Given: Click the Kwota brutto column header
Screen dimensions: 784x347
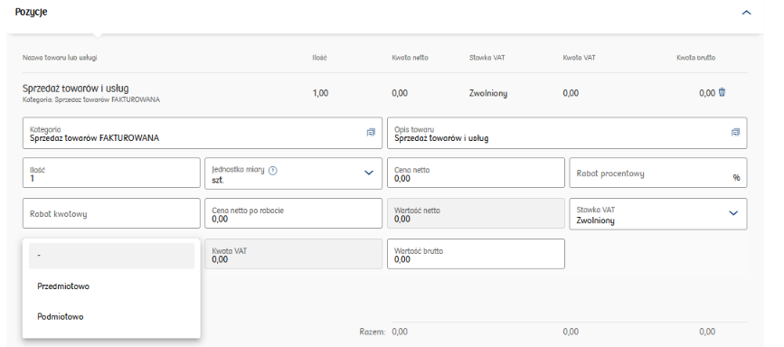Looking at the screenshot, I should tap(695, 58).
